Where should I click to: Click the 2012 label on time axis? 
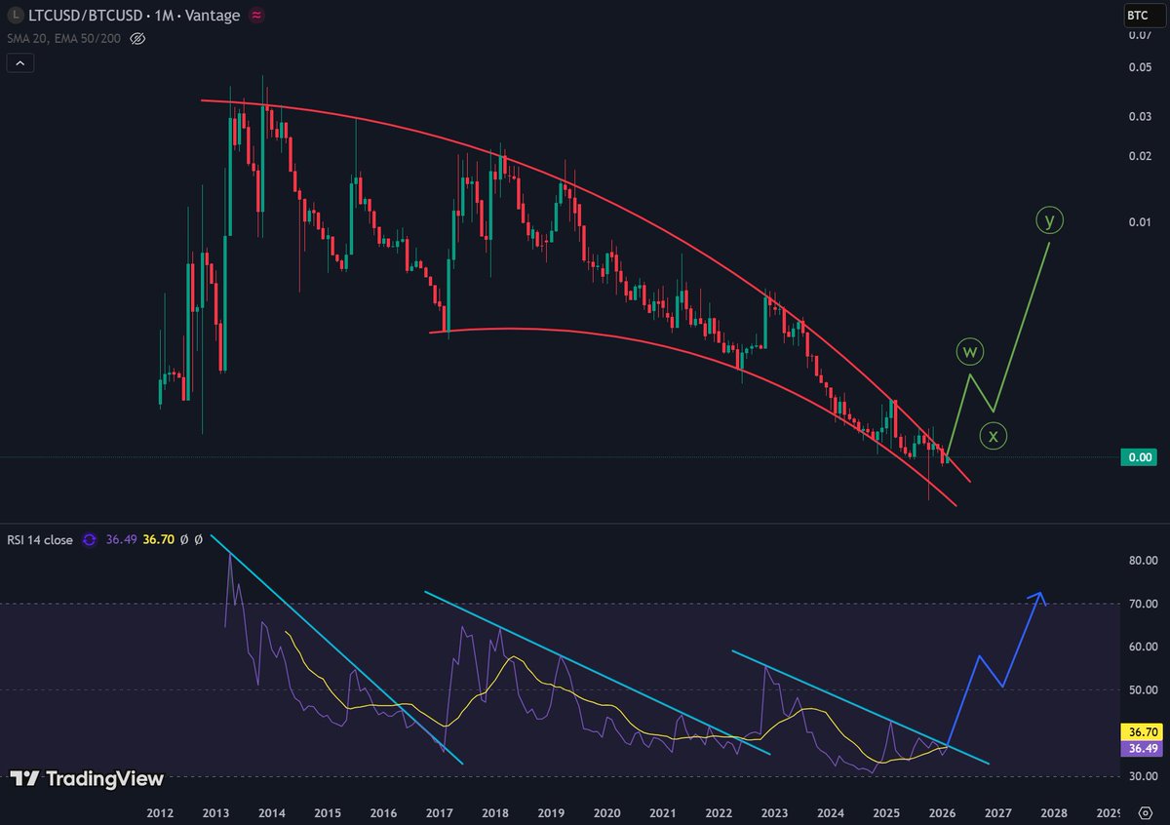(160, 812)
